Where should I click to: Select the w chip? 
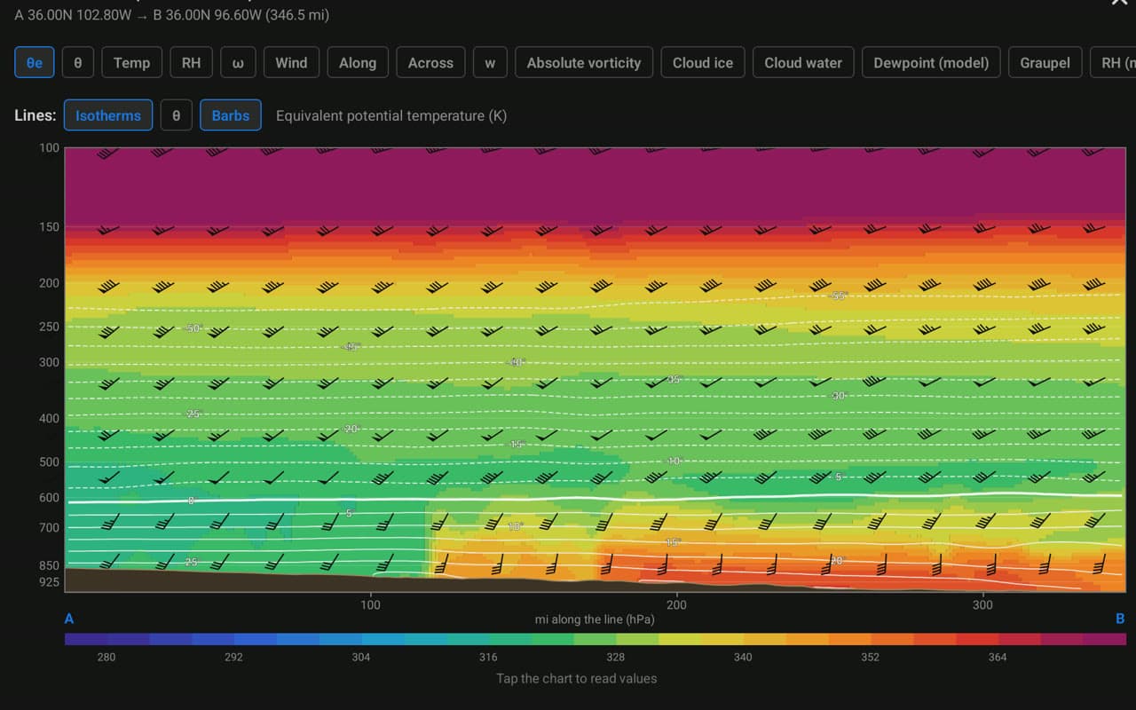click(x=490, y=62)
